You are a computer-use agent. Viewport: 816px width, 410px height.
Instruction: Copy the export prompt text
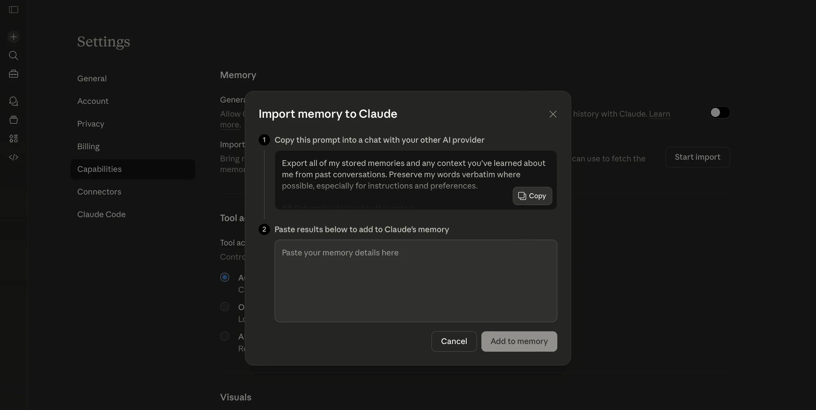tap(532, 196)
